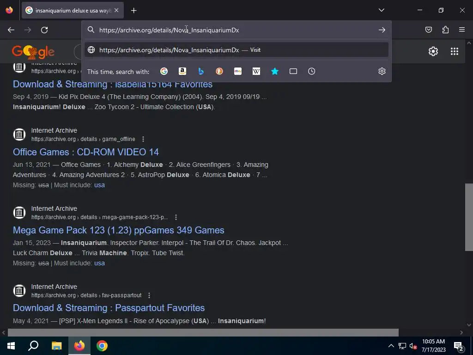This screenshot has height=355, width=473.
Task: Click the Save to Pocket icon
Action: pyautogui.click(x=428, y=30)
